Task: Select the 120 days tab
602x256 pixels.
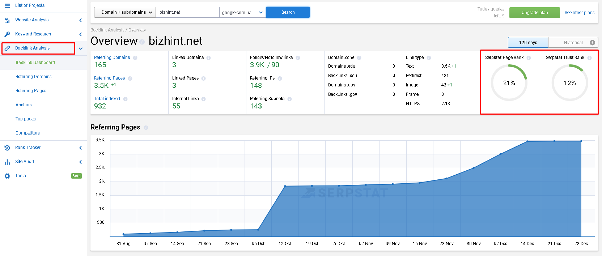Action: (528, 42)
